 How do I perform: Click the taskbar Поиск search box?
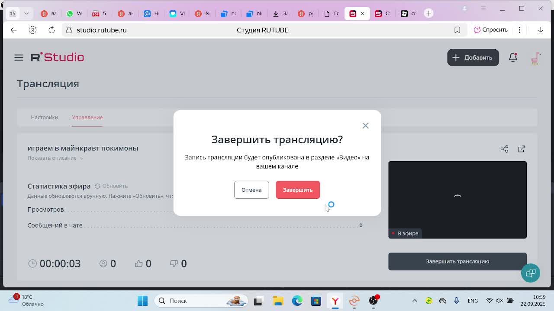[x=201, y=301]
